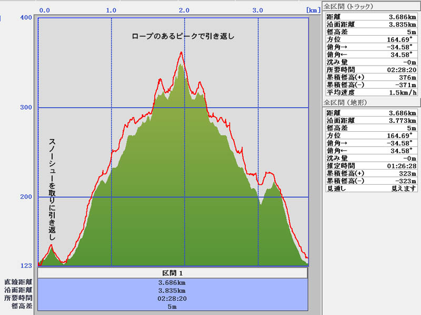
Task: Click the 3.0 distance axis label
Action: point(258,10)
